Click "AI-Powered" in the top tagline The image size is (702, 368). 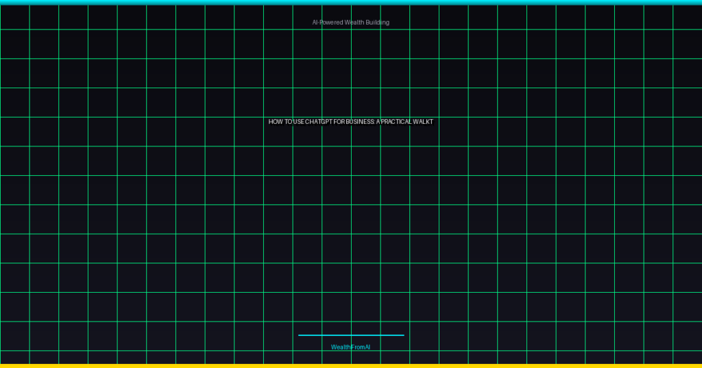tap(327, 23)
